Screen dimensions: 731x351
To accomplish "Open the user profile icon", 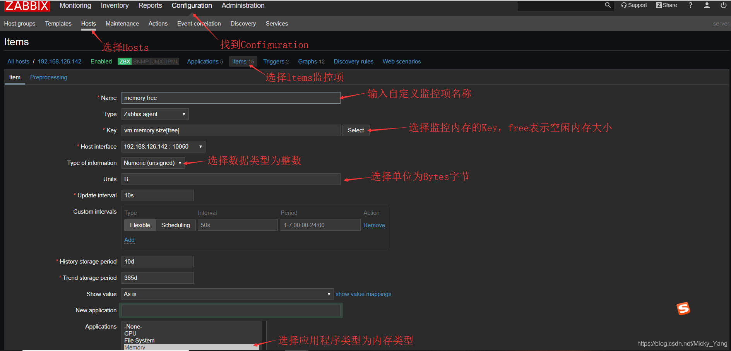I will click(707, 5).
